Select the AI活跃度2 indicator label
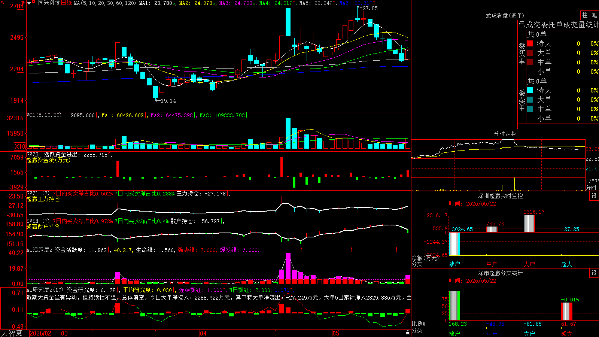The height and width of the screenshot is (337, 599). coord(39,250)
